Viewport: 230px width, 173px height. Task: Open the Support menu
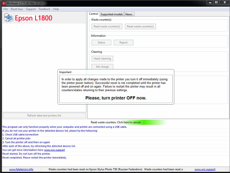[31, 9]
